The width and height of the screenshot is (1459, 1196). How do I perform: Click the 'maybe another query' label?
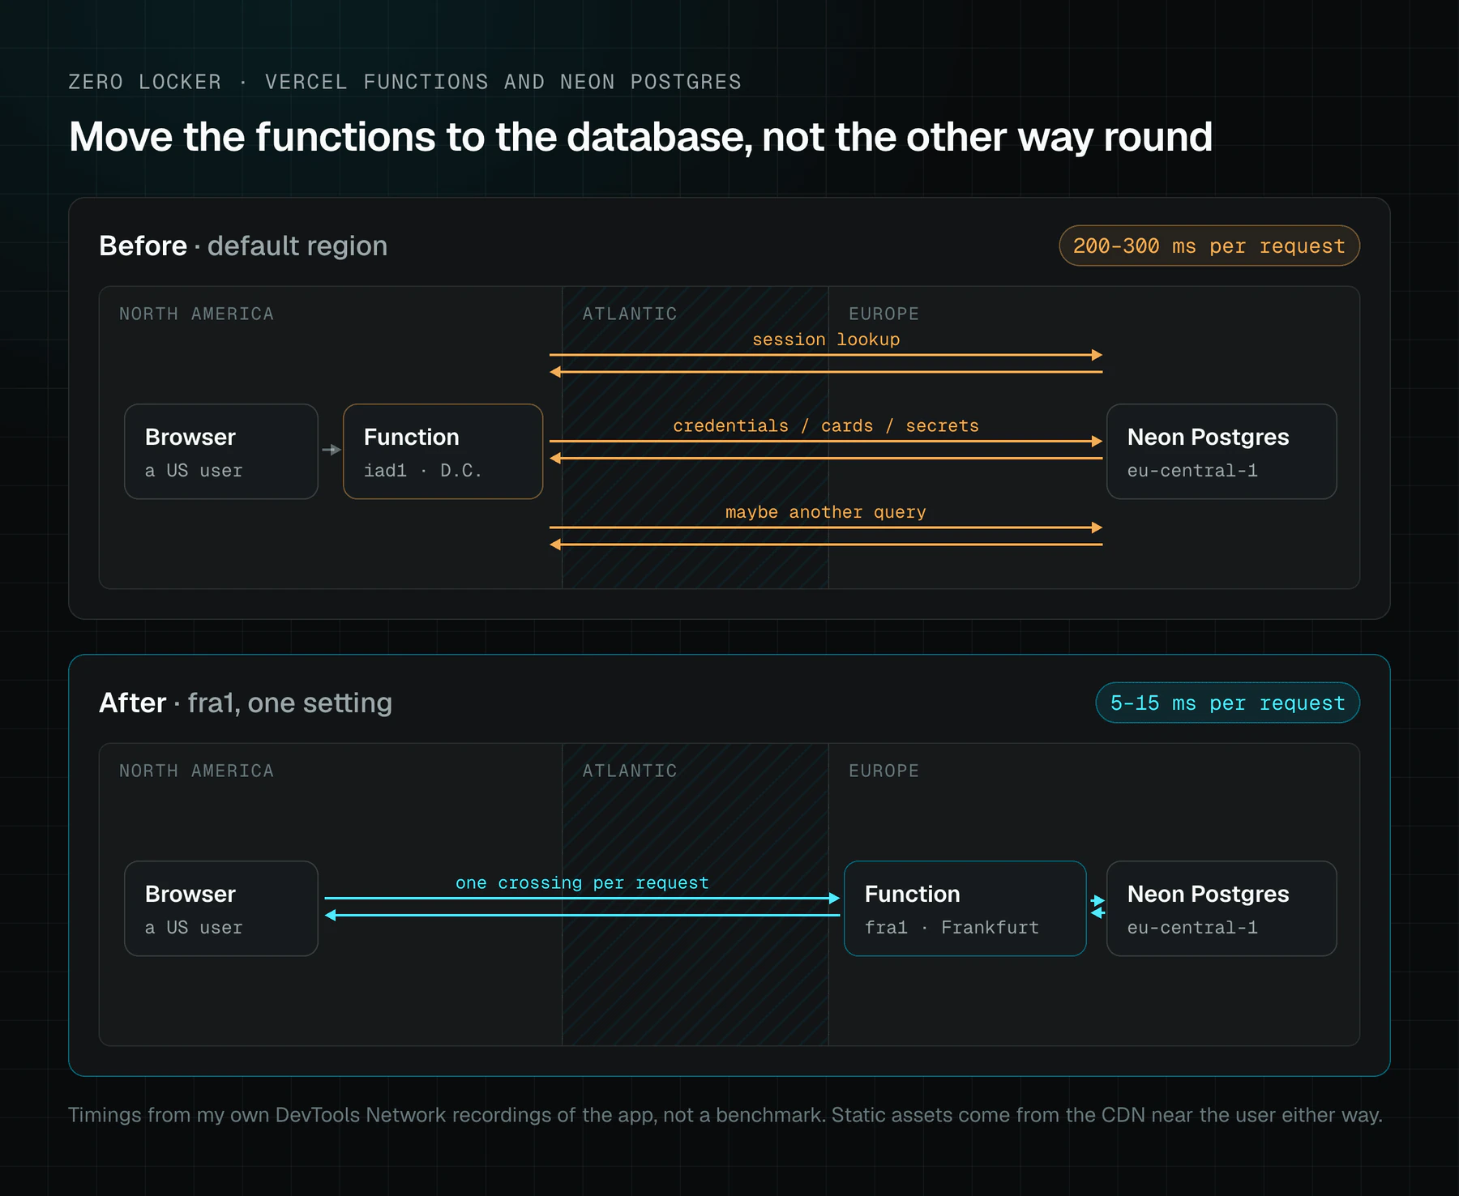tap(826, 512)
